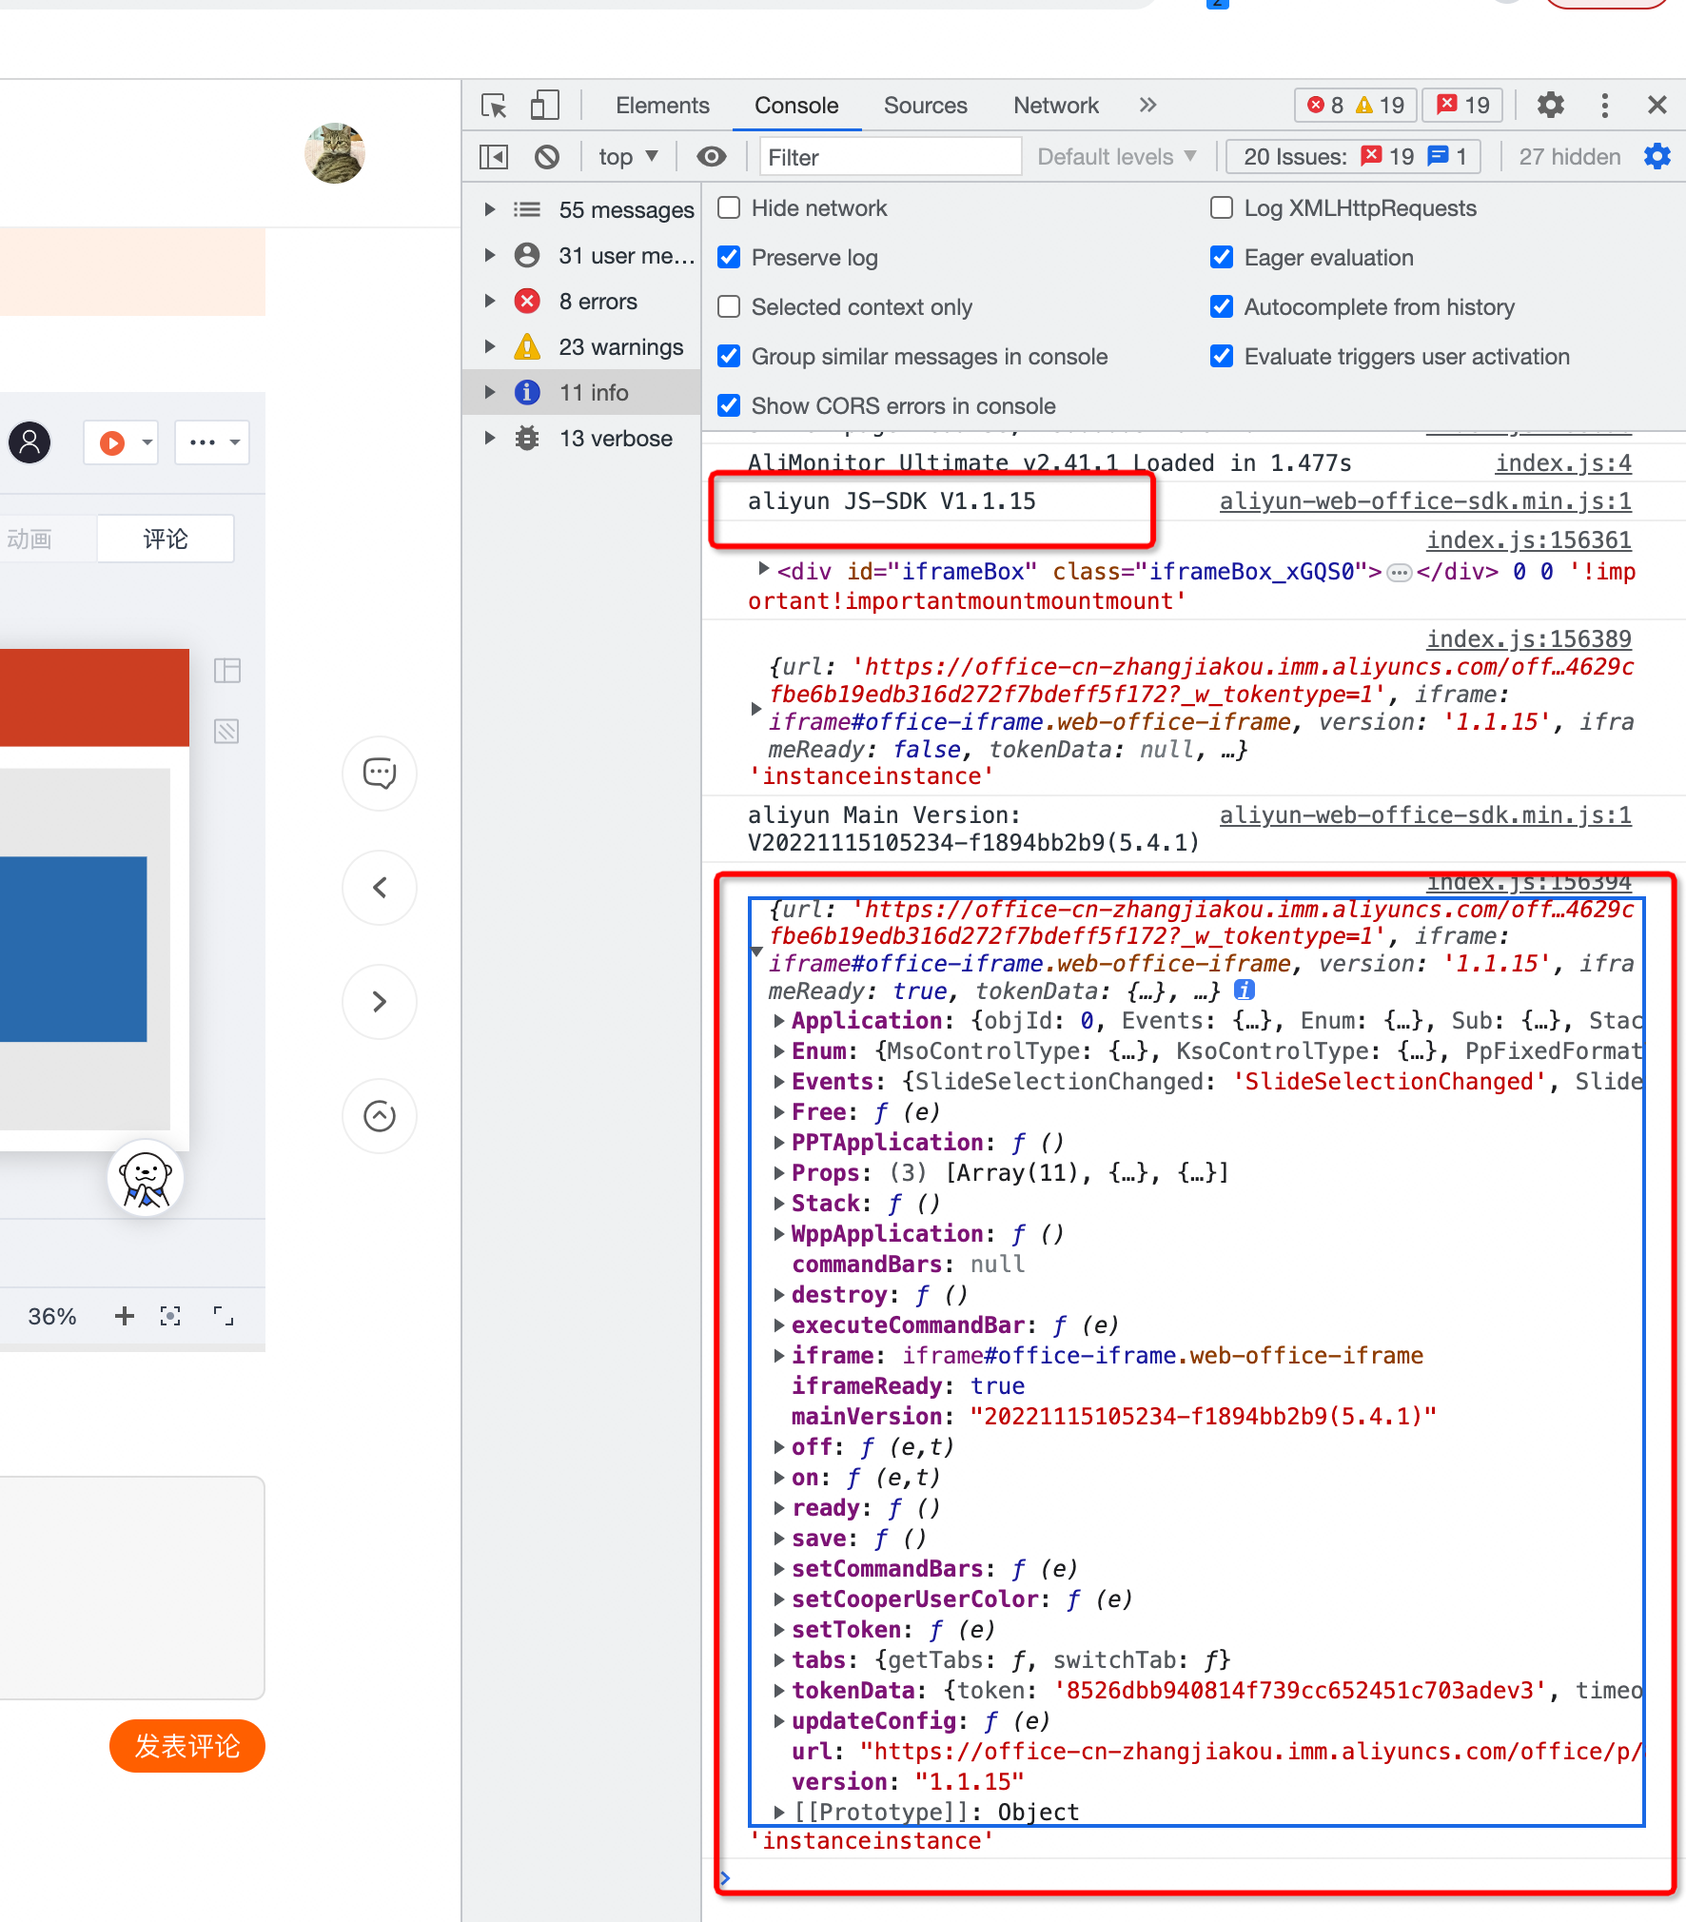Expand the tokenData property
1686x1922 pixels.
[x=779, y=1691]
